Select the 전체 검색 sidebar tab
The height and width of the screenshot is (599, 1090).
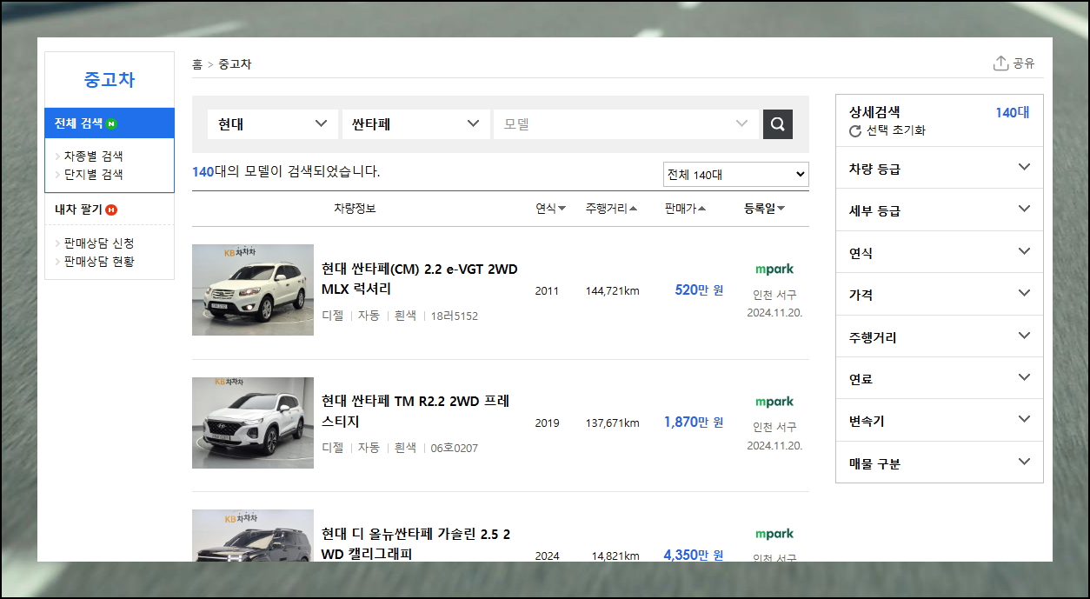pyautogui.click(x=110, y=123)
